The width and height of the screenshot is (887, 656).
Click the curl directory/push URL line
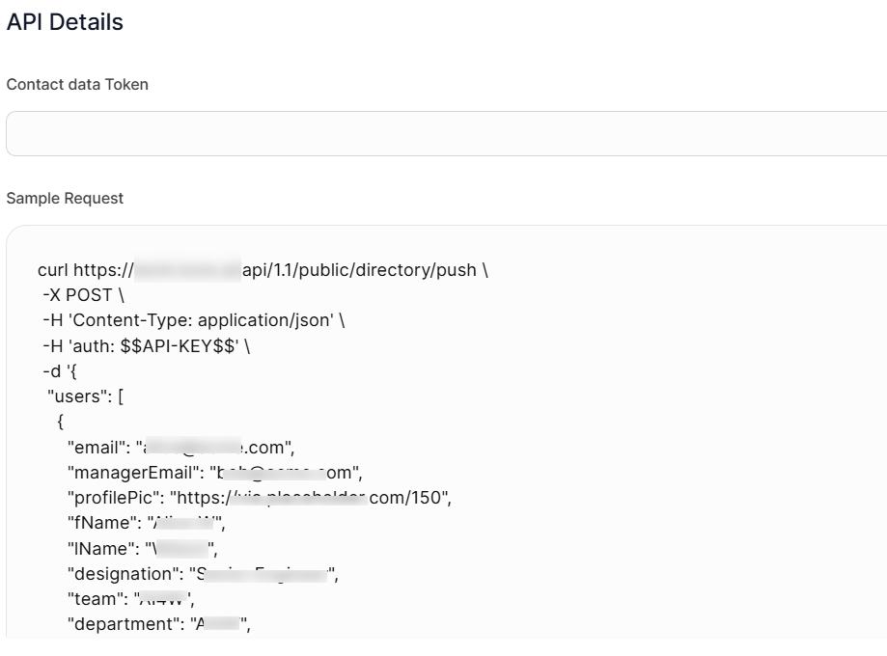pyautogui.click(x=262, y=270)
